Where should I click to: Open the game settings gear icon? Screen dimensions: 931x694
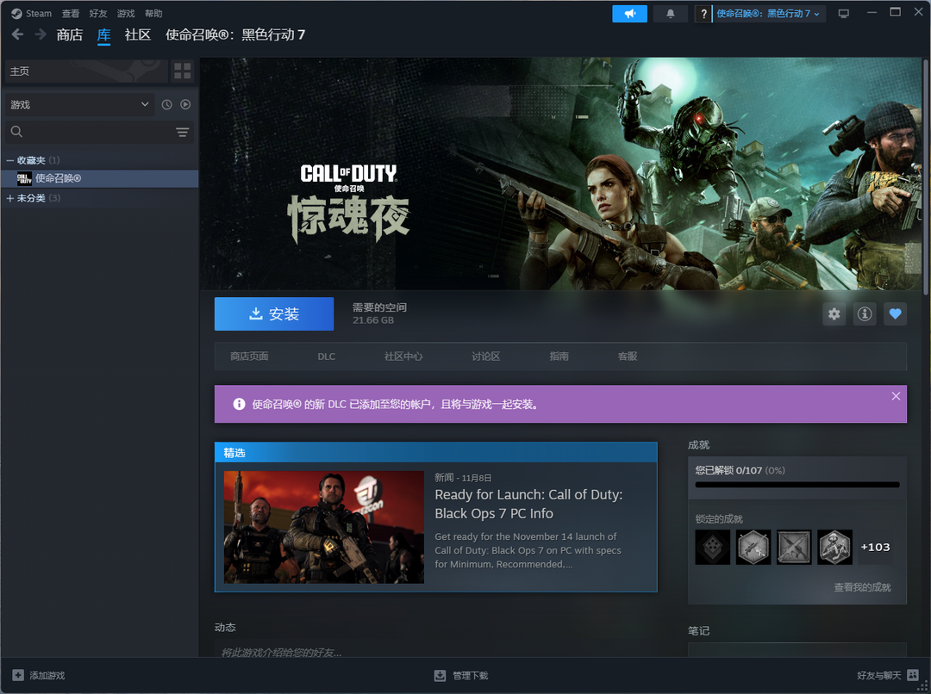pyautogui.click(x=834, y=314)
